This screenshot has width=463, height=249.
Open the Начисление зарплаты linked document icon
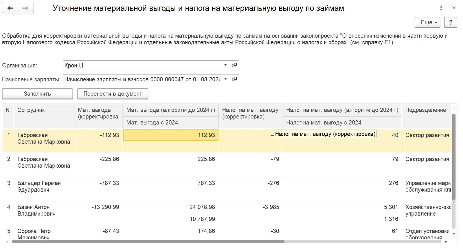point(235,79)
